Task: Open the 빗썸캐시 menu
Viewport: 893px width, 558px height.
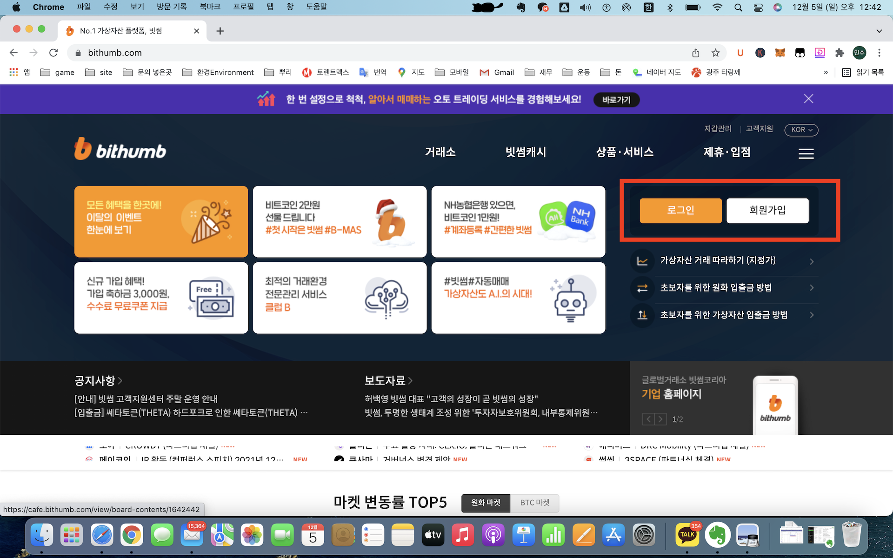Action: click(526, 152)
